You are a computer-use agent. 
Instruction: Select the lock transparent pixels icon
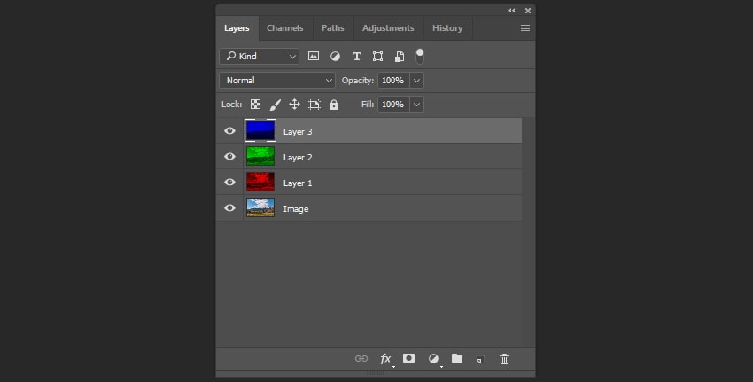pyautogui.click(x=255, y=105)
